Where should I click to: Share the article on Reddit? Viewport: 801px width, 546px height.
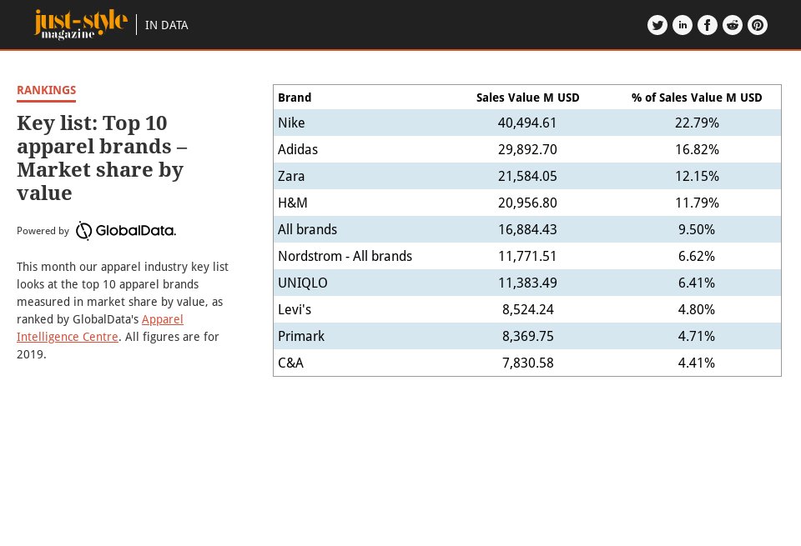click(x=732, y=25)
